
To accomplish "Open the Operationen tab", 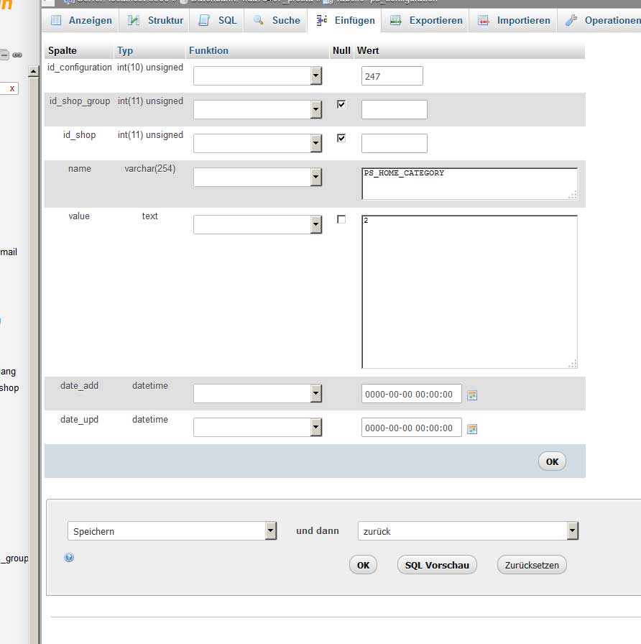I will (599, 21).
